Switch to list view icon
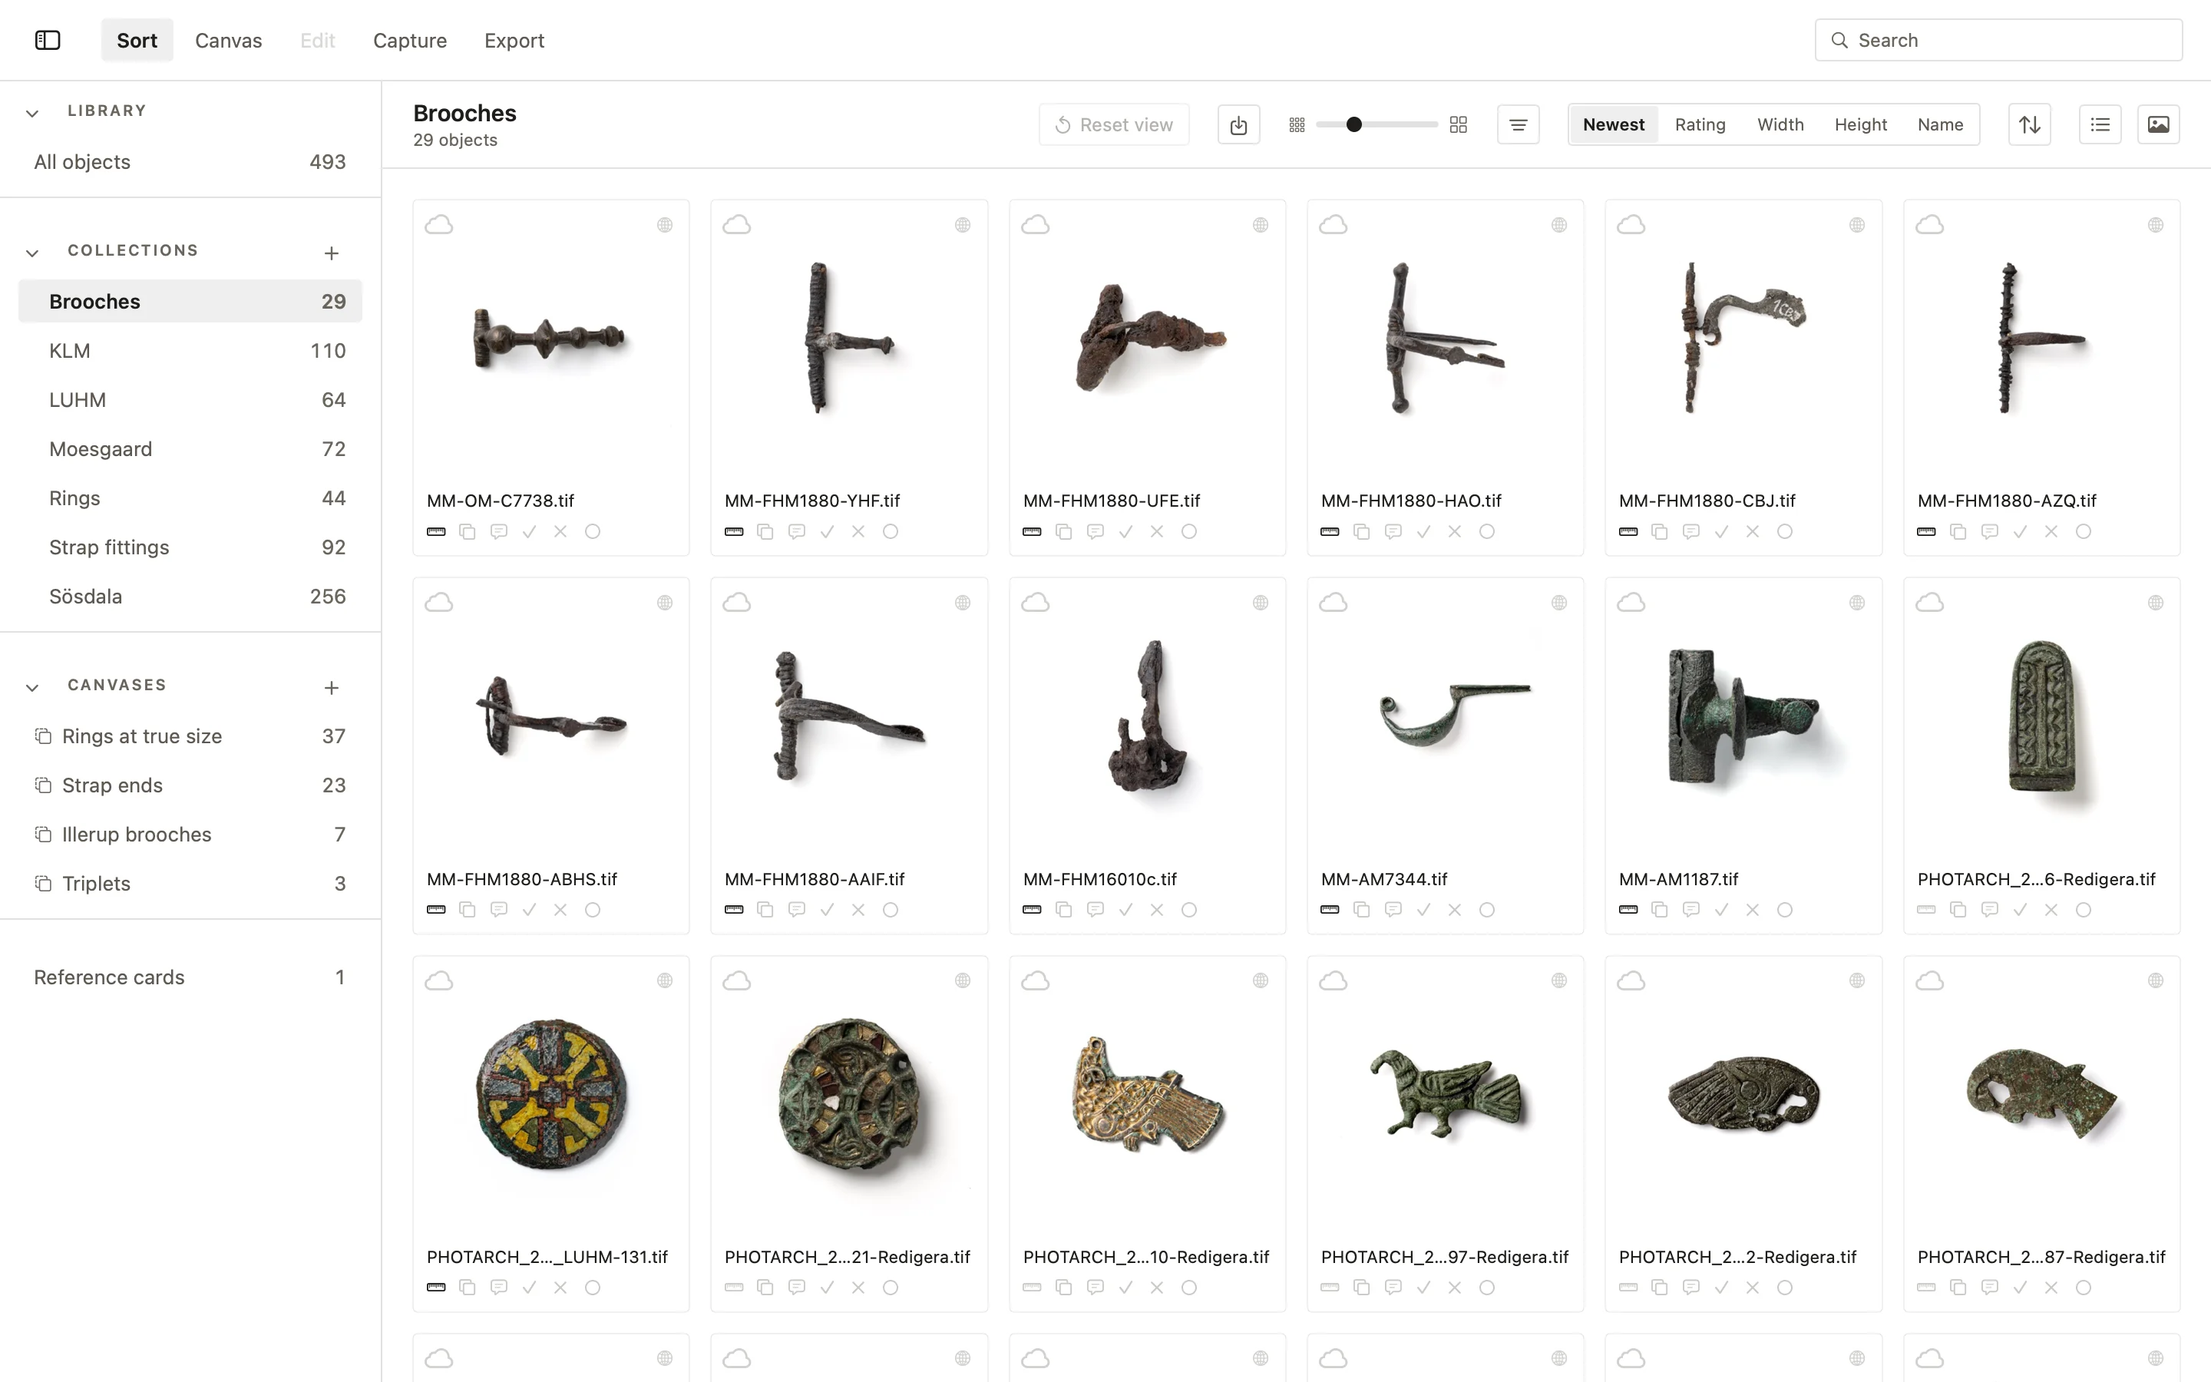Screen dimensions: 2211x1382 click(2100, 124)
